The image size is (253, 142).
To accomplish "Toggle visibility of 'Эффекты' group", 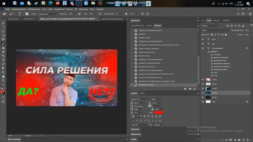I will point(209,52).
